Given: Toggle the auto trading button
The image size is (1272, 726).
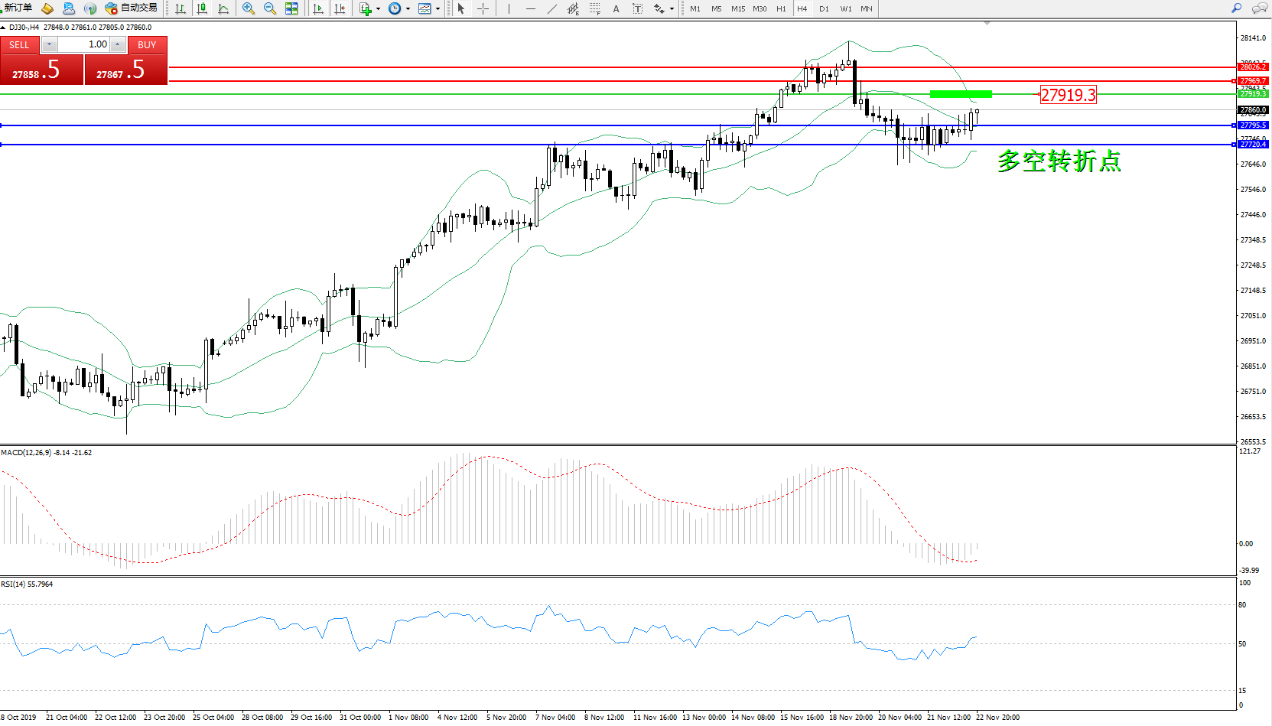Looking at the screenshot, I should pyautogui.click(x=132, y=8).
